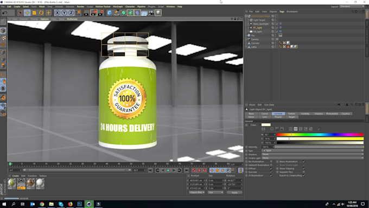Adjust the hue rainbow slider
The image size is (369, 208).
tap(320, 135)
